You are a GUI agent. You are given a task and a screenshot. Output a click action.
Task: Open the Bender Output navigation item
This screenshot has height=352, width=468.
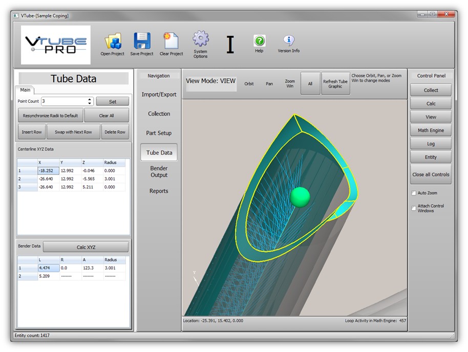(159, 171)
